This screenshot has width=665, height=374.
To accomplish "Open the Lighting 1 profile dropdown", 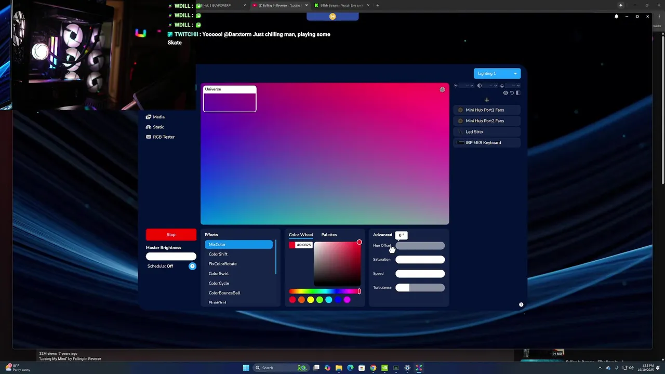I will click(497, 73).
